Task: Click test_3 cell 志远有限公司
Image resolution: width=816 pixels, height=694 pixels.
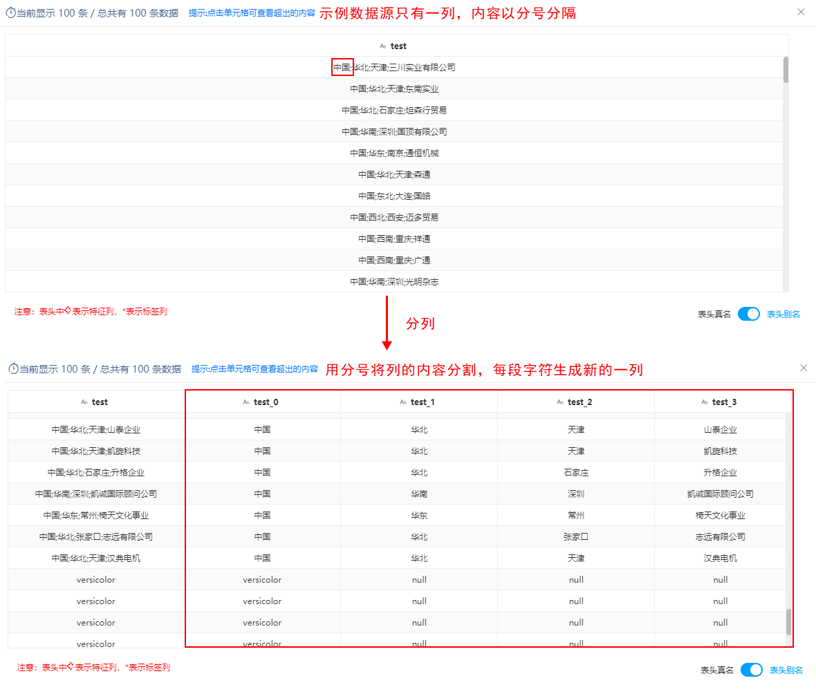Action: tap(721, 536)
